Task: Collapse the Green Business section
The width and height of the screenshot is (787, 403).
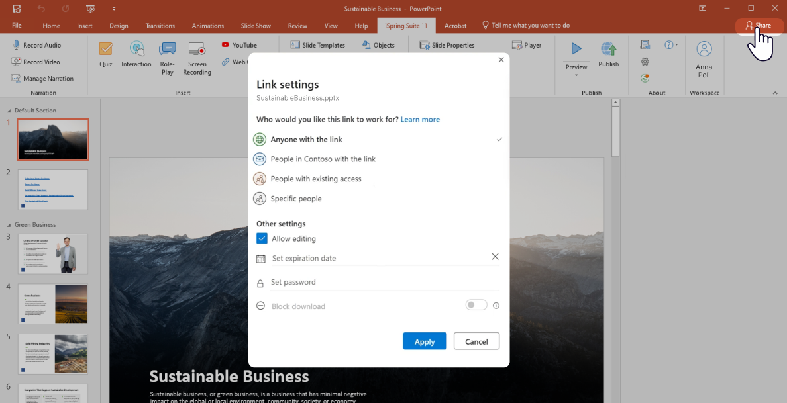Action: click(9, 225)
